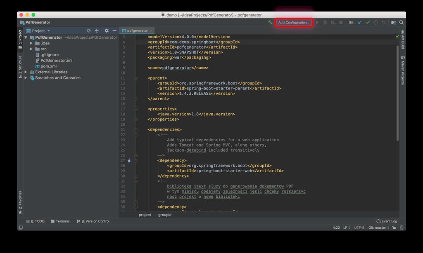The image size is (423, 253).
Task: Select the PdfGenerator.iml file
Action: pyautogui.click(x=54, y=61)
